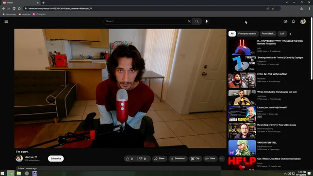The image size is (313, 176).
Task: Open the more actions ellipsis menu
Action: tap(222, 159)
